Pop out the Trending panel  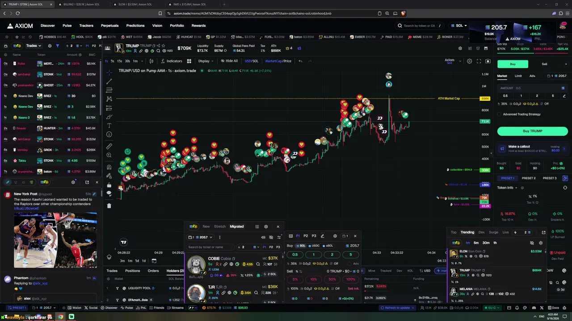pyautogui.click(x=543, y=232)
